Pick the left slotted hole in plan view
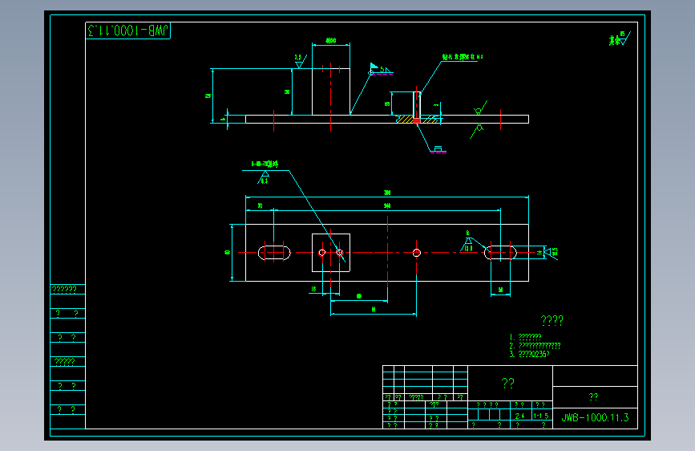This screenshot has width=695, height=451. point(274,253)
